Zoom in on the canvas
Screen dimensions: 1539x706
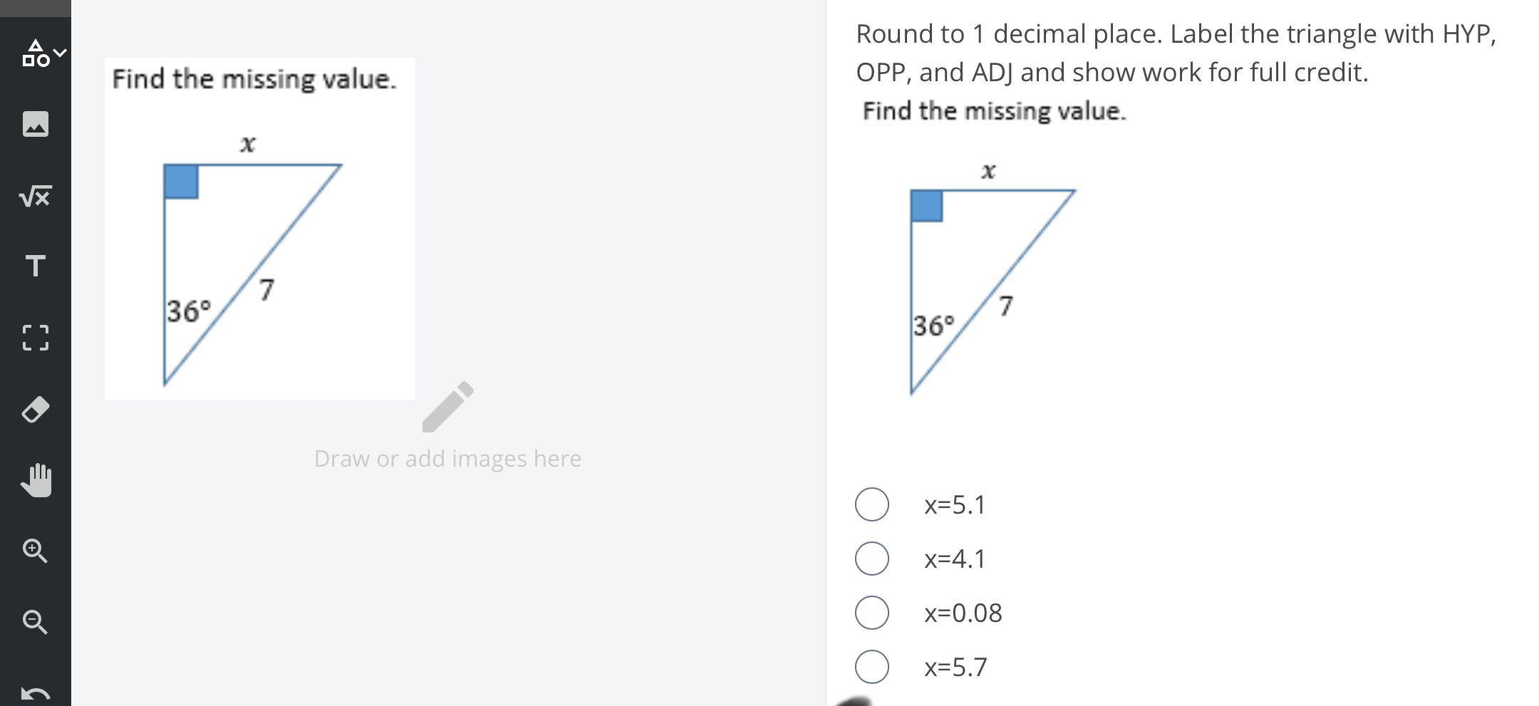pyautogui.click(x=35, y=551)
